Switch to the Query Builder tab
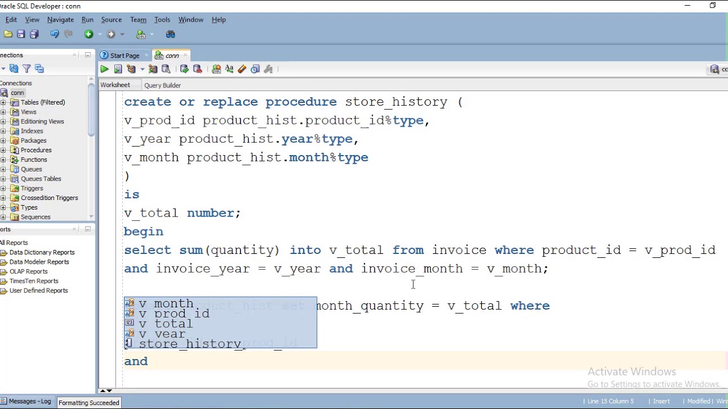 pos(162,85)
